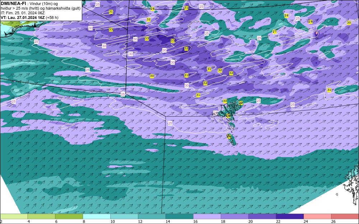Select the 24–26 m/s pink legend swatch
The width and height of the screenshot is (359, 224).
[x=317, y=216]
